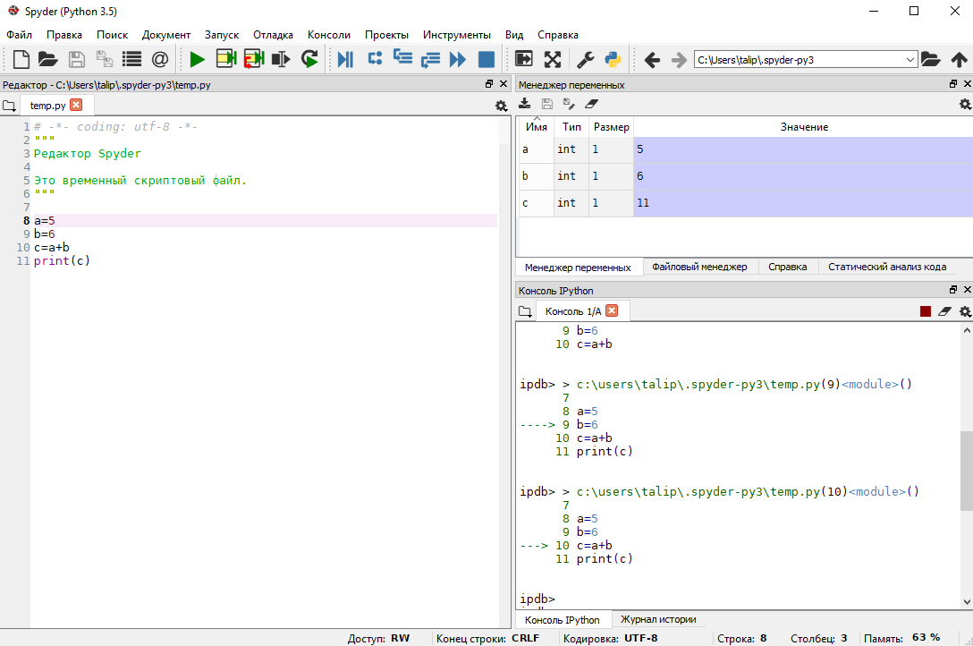Open the IPython console options gear menu

coord(965,311)
